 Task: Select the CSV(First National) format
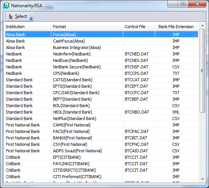70,144
